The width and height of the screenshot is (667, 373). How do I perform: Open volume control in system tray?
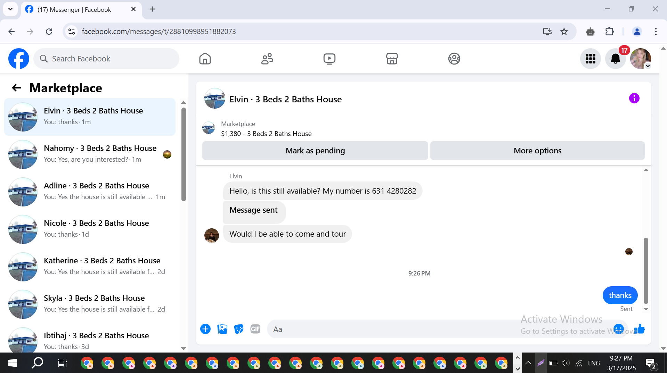click(x=566, y=363)
